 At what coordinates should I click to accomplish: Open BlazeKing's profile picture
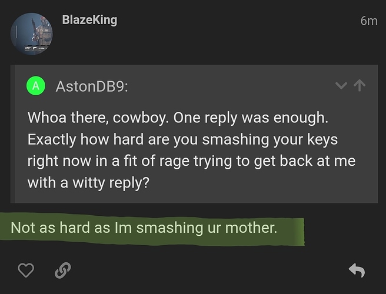[32, 34]
